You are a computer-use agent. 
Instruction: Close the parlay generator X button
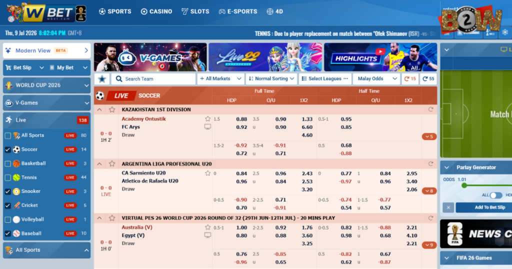pos(448,207)
